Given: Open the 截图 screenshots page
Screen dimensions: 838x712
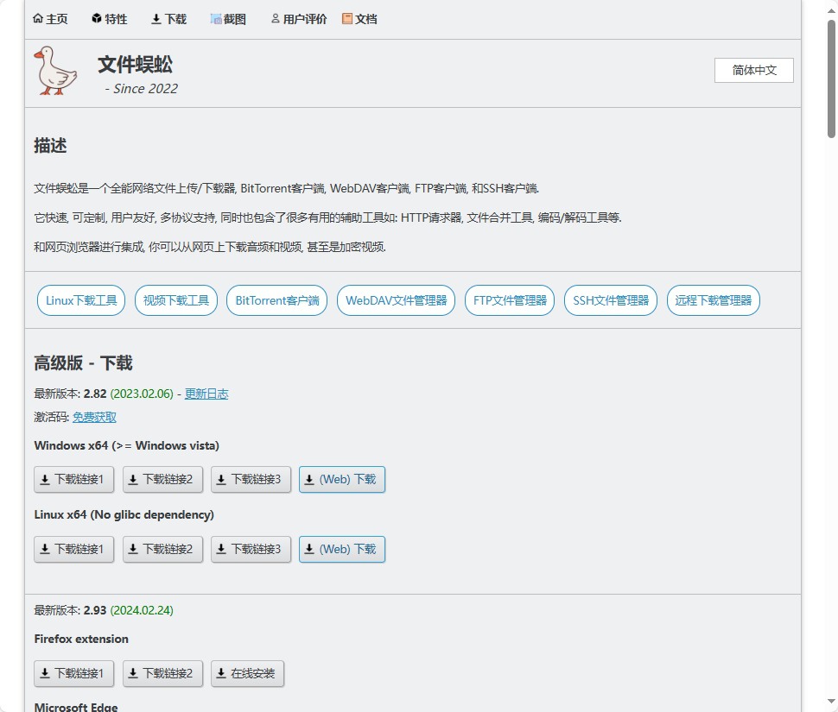Looking at the screenshot, I should 228,19.
